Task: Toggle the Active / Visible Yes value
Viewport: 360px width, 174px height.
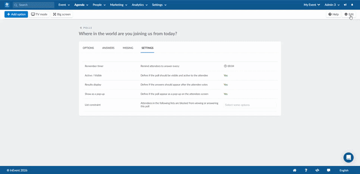Action: [x=226, y=75]
